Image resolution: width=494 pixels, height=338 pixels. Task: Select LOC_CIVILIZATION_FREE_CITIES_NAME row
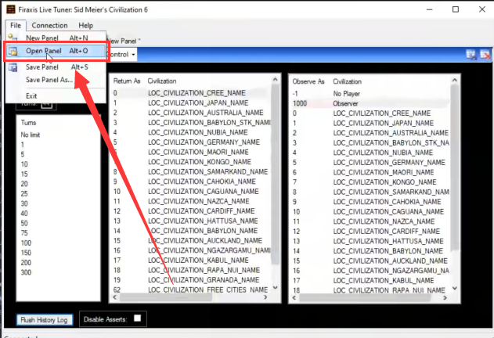(191, 289)
